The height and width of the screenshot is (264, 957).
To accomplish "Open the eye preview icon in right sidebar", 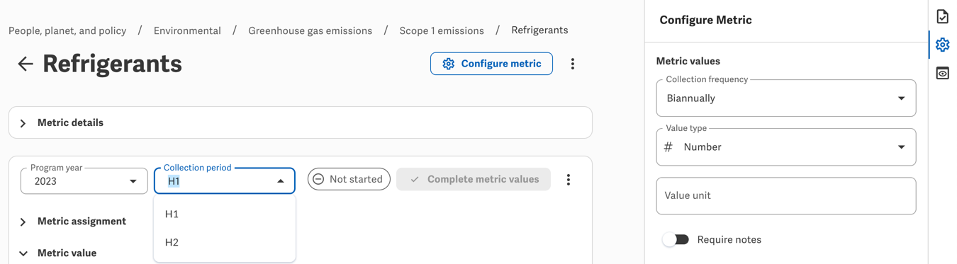I will tap(942, 73).
